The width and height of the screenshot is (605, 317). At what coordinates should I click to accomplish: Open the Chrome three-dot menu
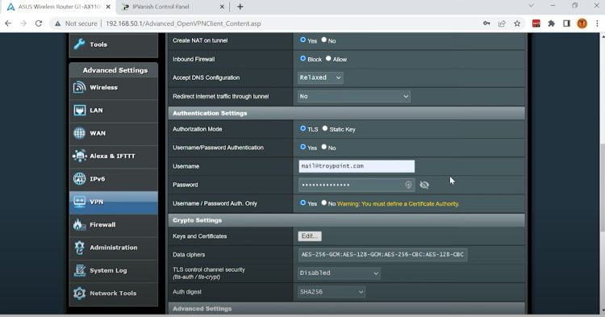(597, 23)
